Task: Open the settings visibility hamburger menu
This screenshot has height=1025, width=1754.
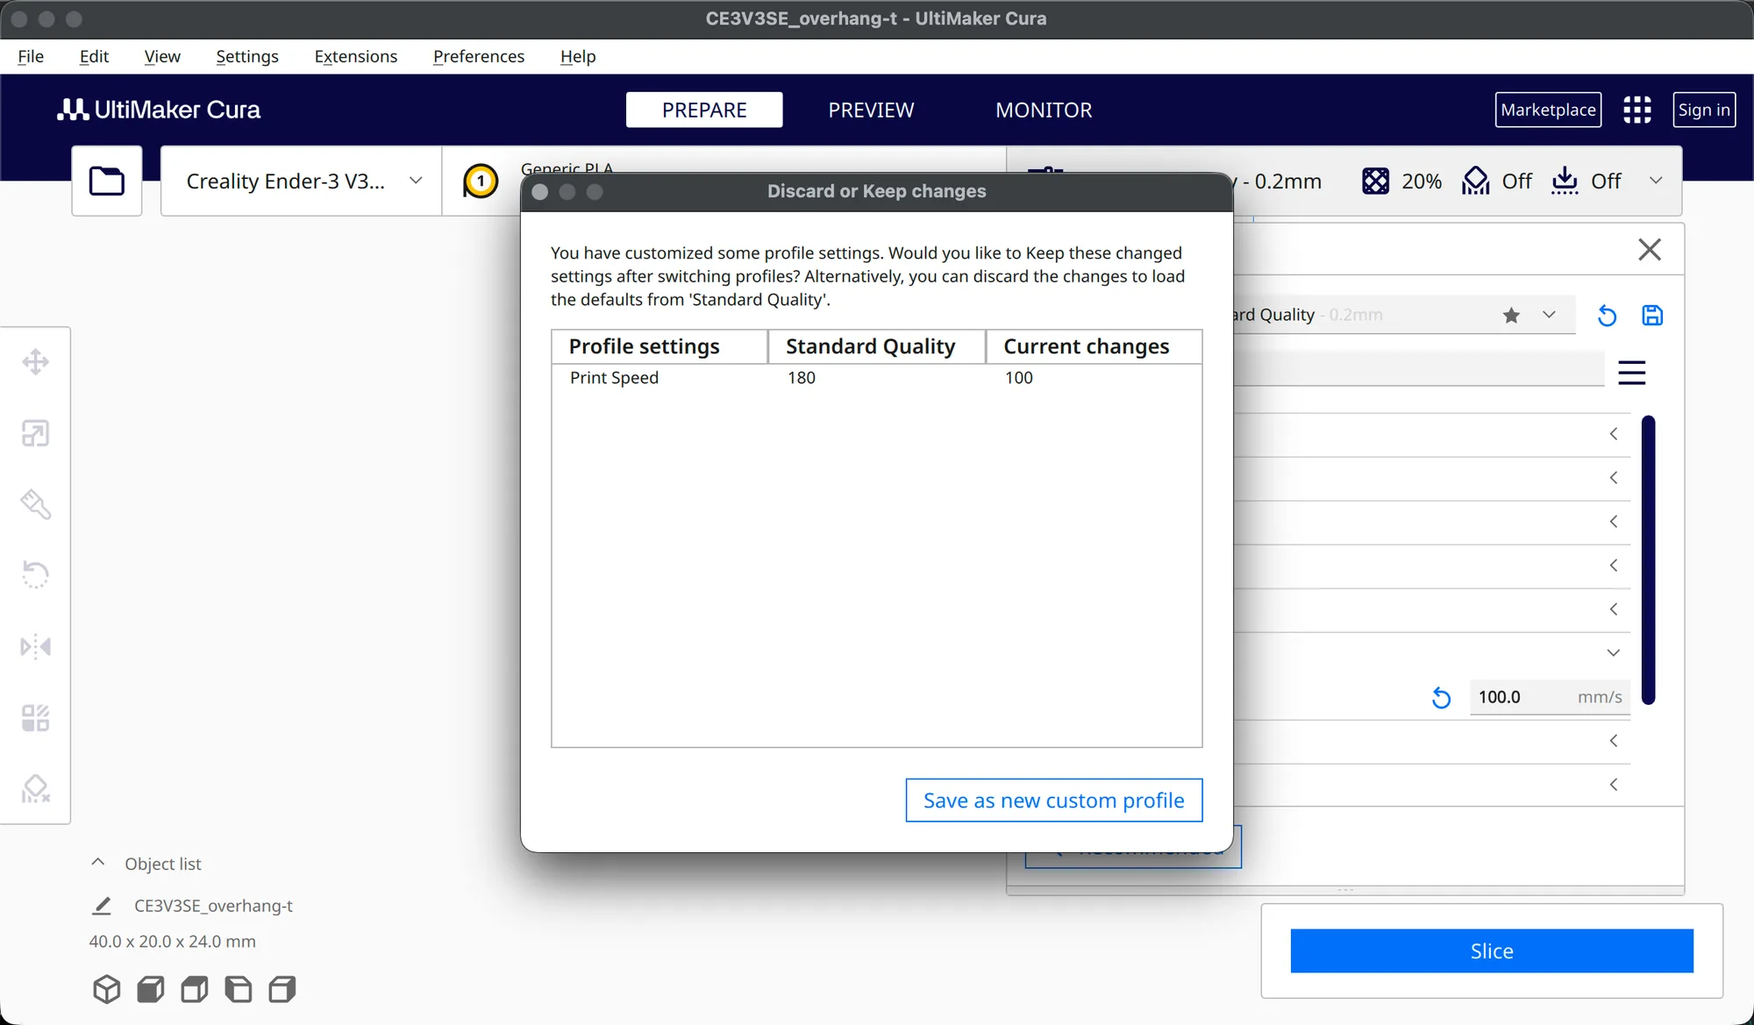Action: coord(1631,373)
